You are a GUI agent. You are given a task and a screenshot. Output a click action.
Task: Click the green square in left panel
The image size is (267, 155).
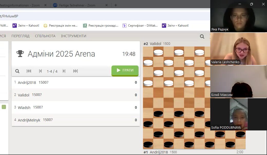coord(4,107)
